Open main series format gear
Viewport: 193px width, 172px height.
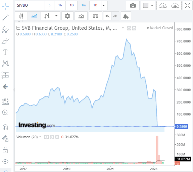tap(134, 28)
